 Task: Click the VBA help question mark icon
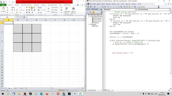(135, 7)
